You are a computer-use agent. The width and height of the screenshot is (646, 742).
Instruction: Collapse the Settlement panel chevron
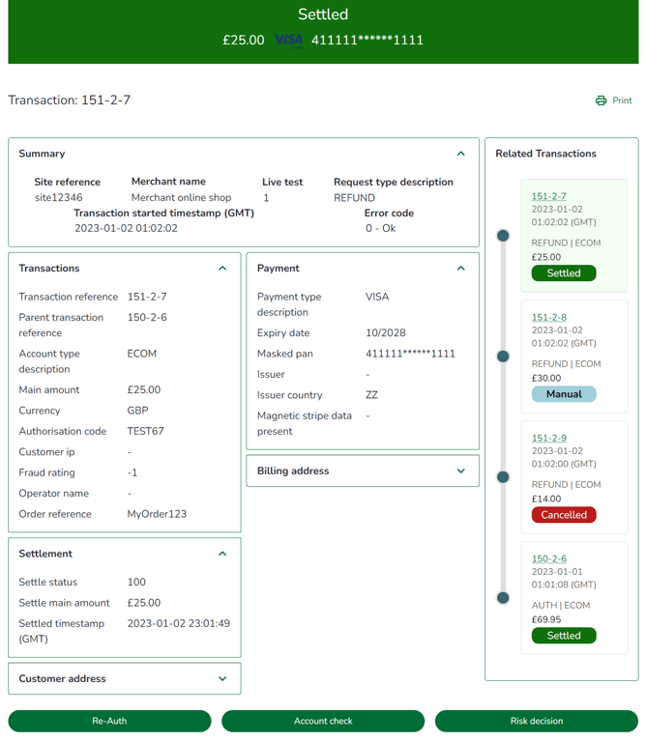(x=222, y=554)
